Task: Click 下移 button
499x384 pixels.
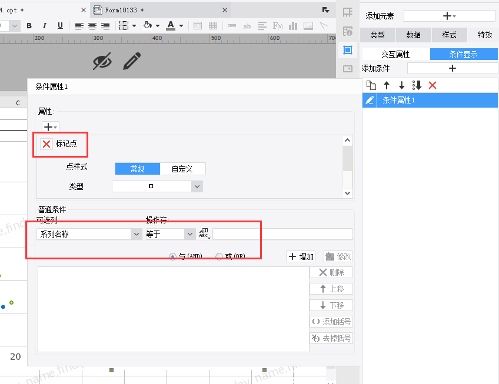Action: (331, 305)
